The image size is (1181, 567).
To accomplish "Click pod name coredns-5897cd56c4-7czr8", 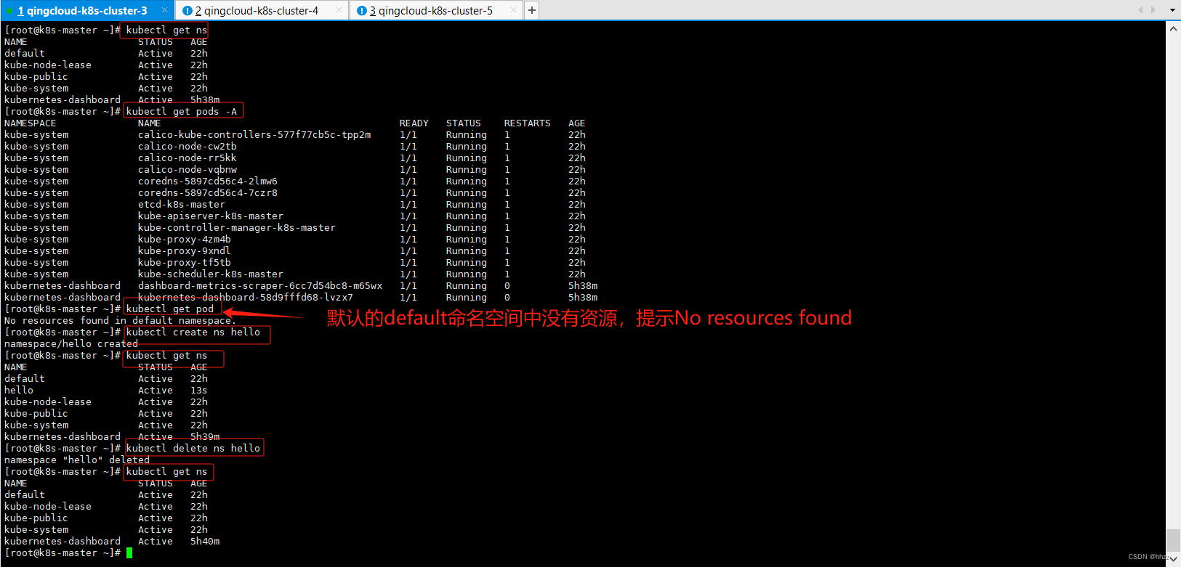I will 208,192.
